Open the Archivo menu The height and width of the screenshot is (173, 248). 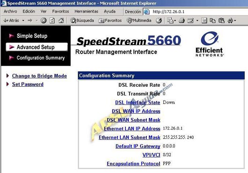(x=10, y=11)
